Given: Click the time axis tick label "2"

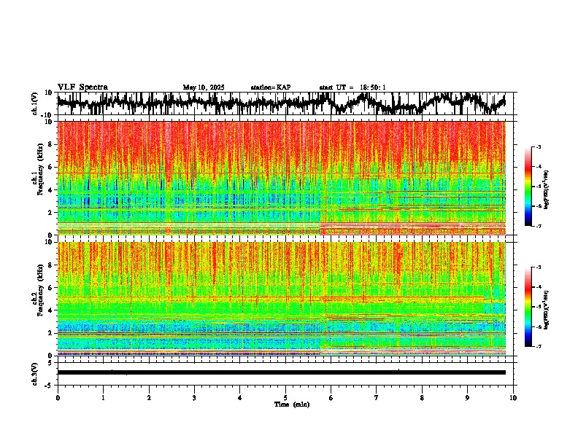Looking at the screenshot, I should click(x=149, y=398).
